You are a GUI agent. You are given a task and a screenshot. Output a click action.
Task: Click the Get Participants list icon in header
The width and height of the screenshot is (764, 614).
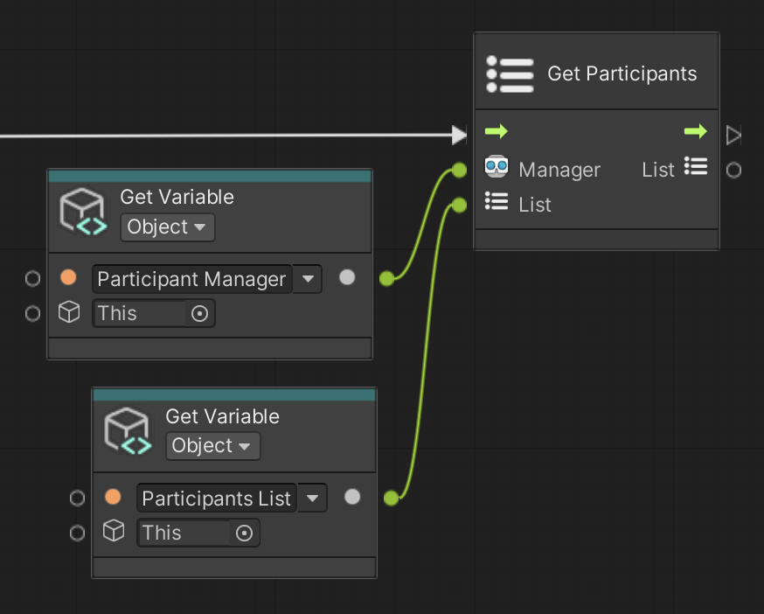tap(510, 74)
